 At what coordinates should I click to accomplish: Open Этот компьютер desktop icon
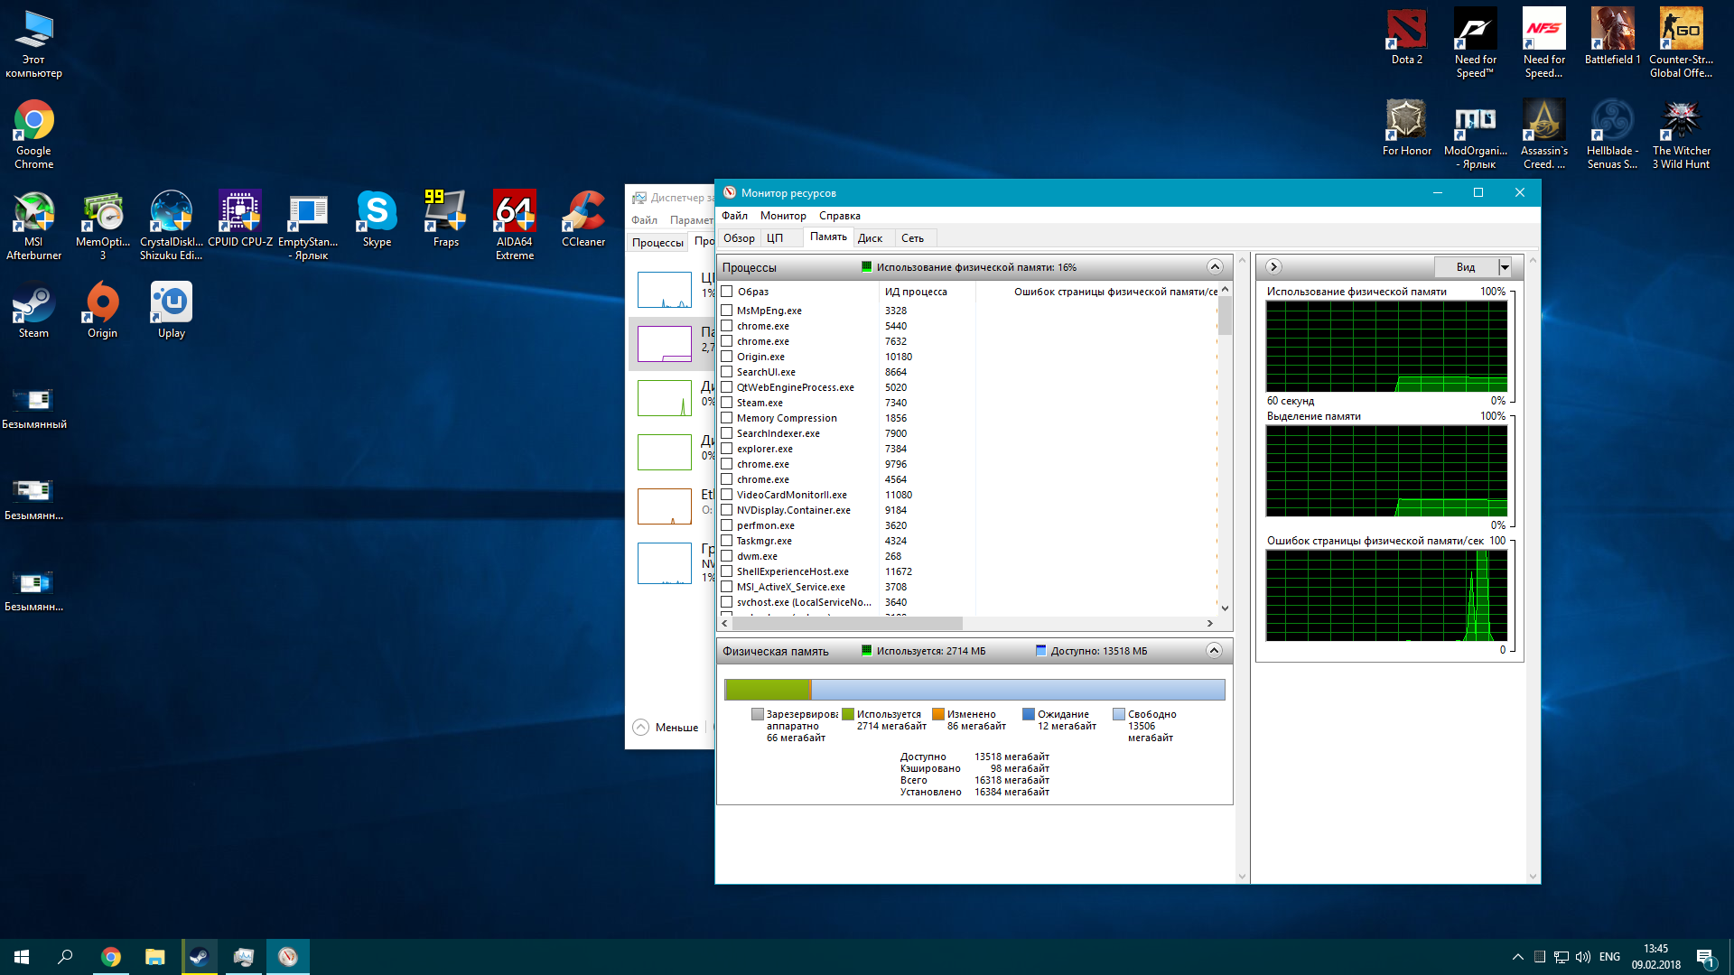click(33, 42)
